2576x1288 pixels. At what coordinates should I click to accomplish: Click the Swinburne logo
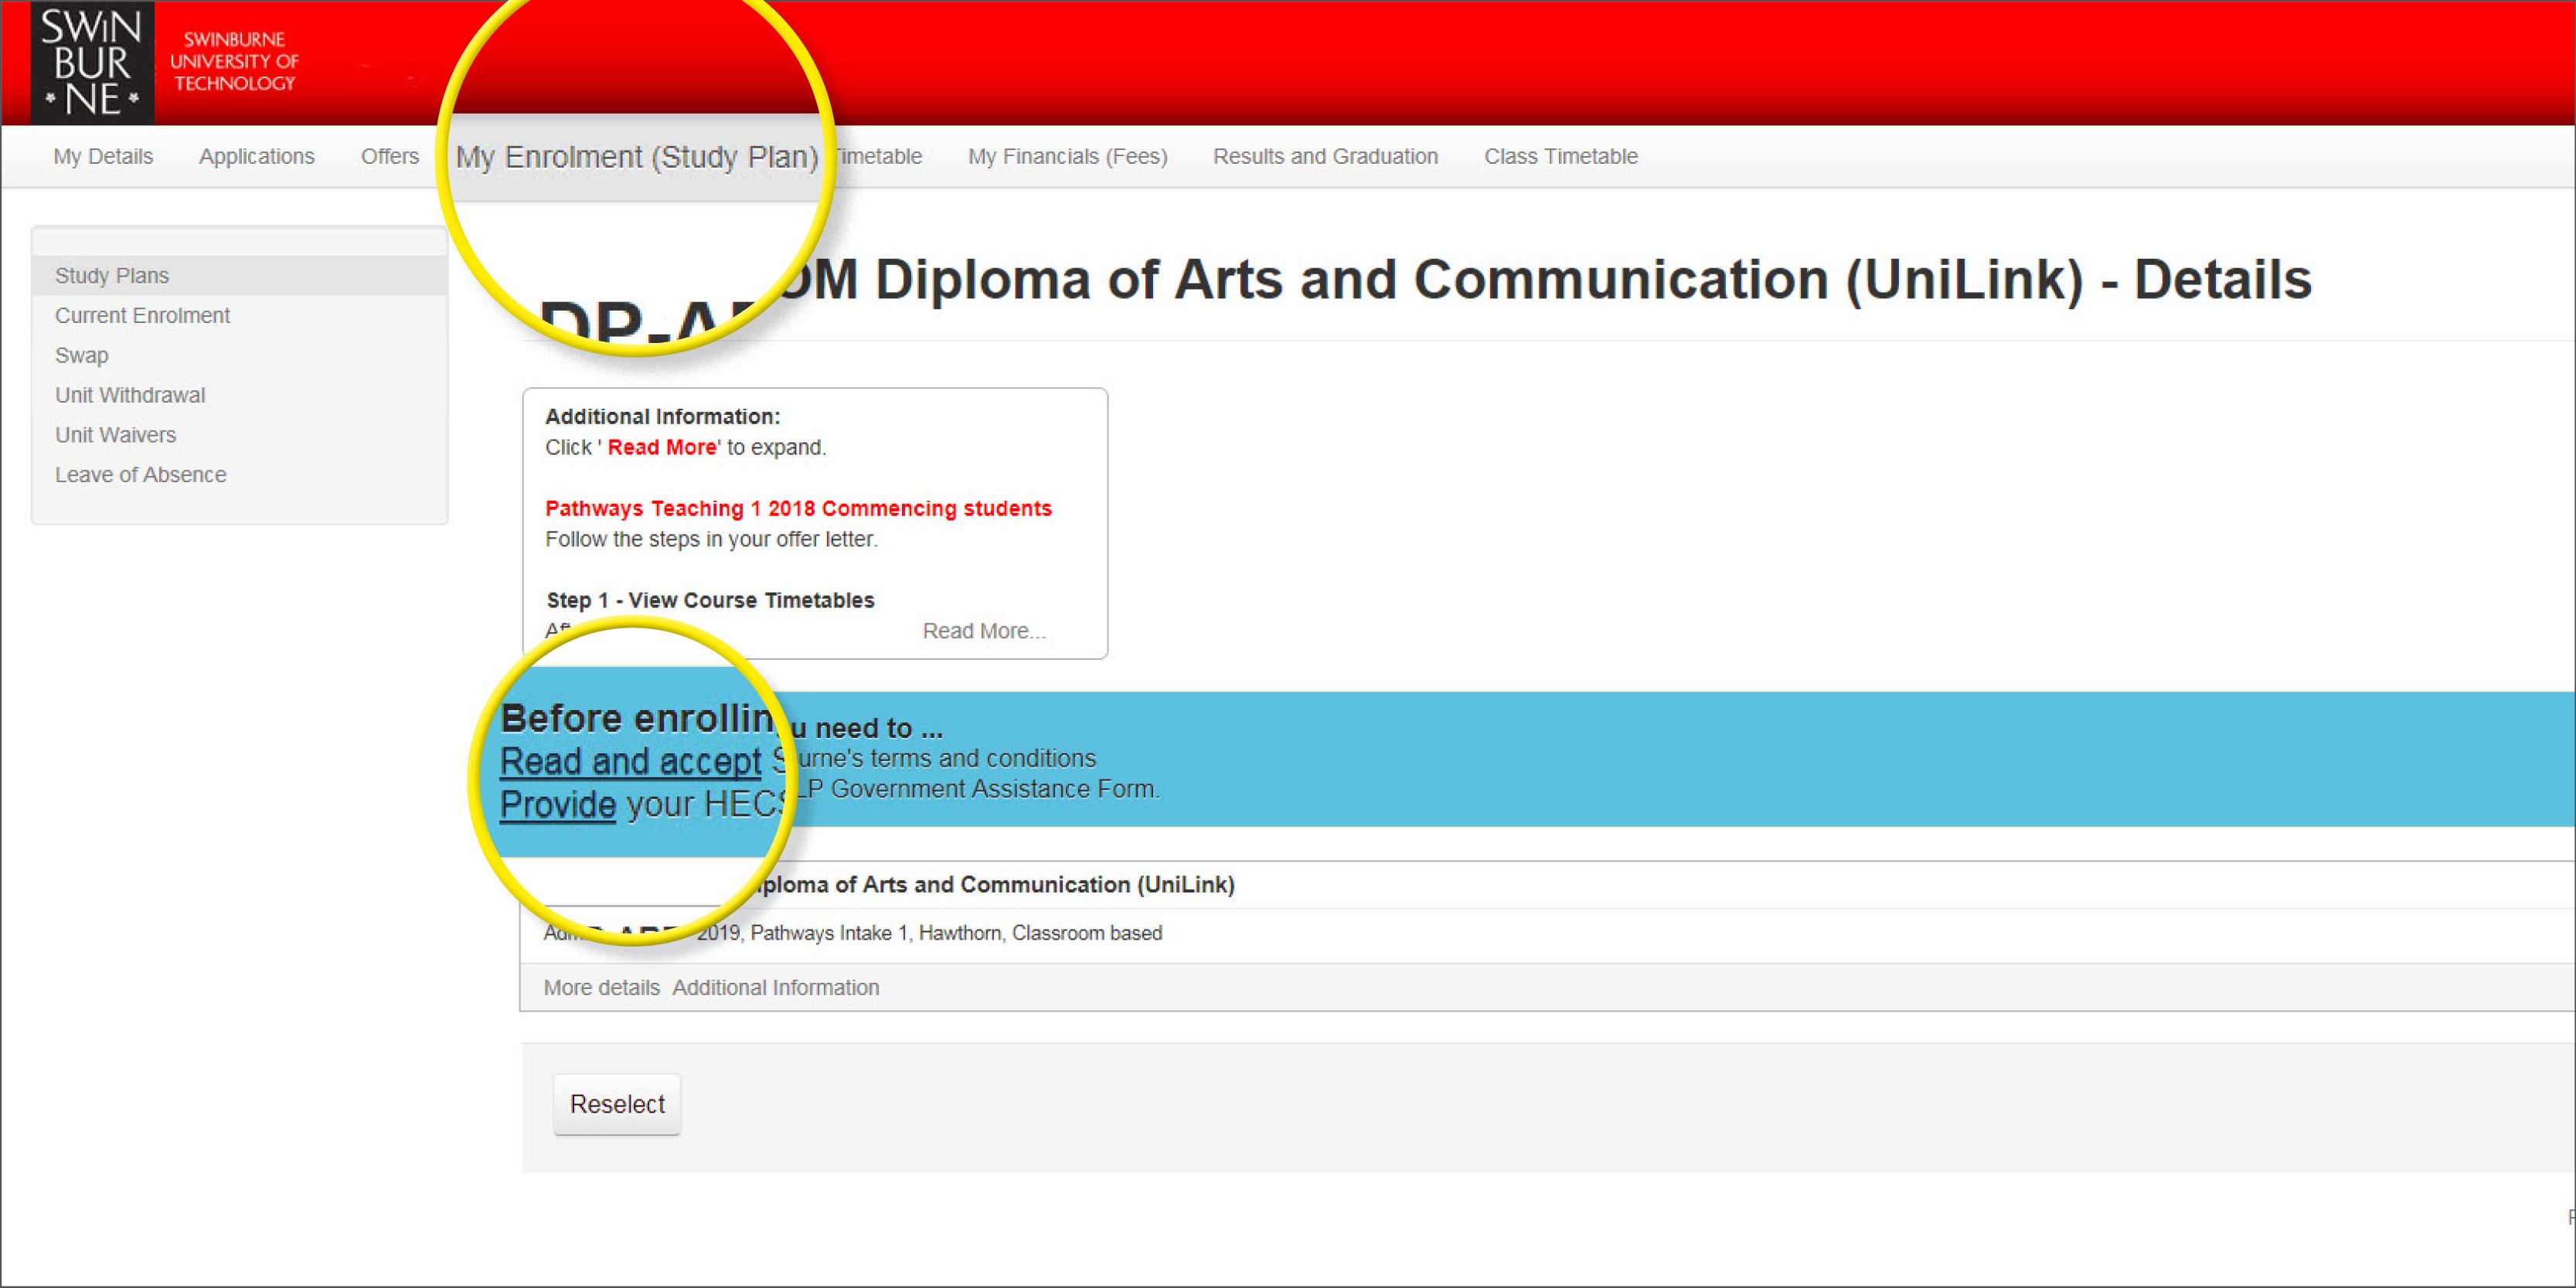(x=92, y=62)
